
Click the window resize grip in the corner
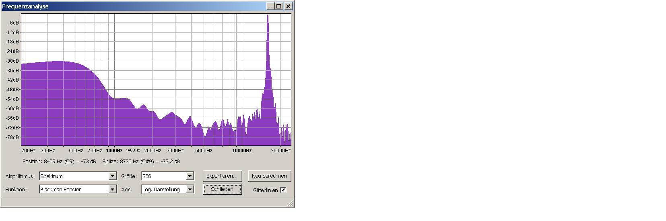coord(291,204)
